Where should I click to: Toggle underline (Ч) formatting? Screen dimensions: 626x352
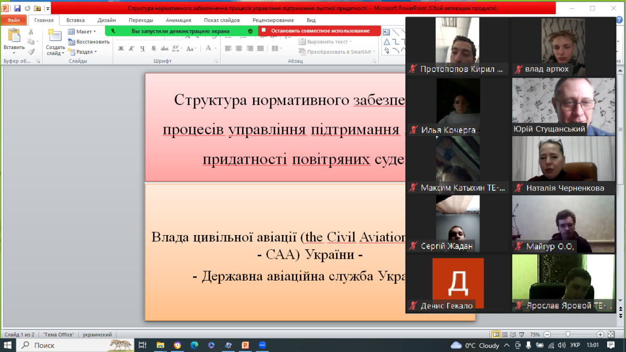pos(142,48)
